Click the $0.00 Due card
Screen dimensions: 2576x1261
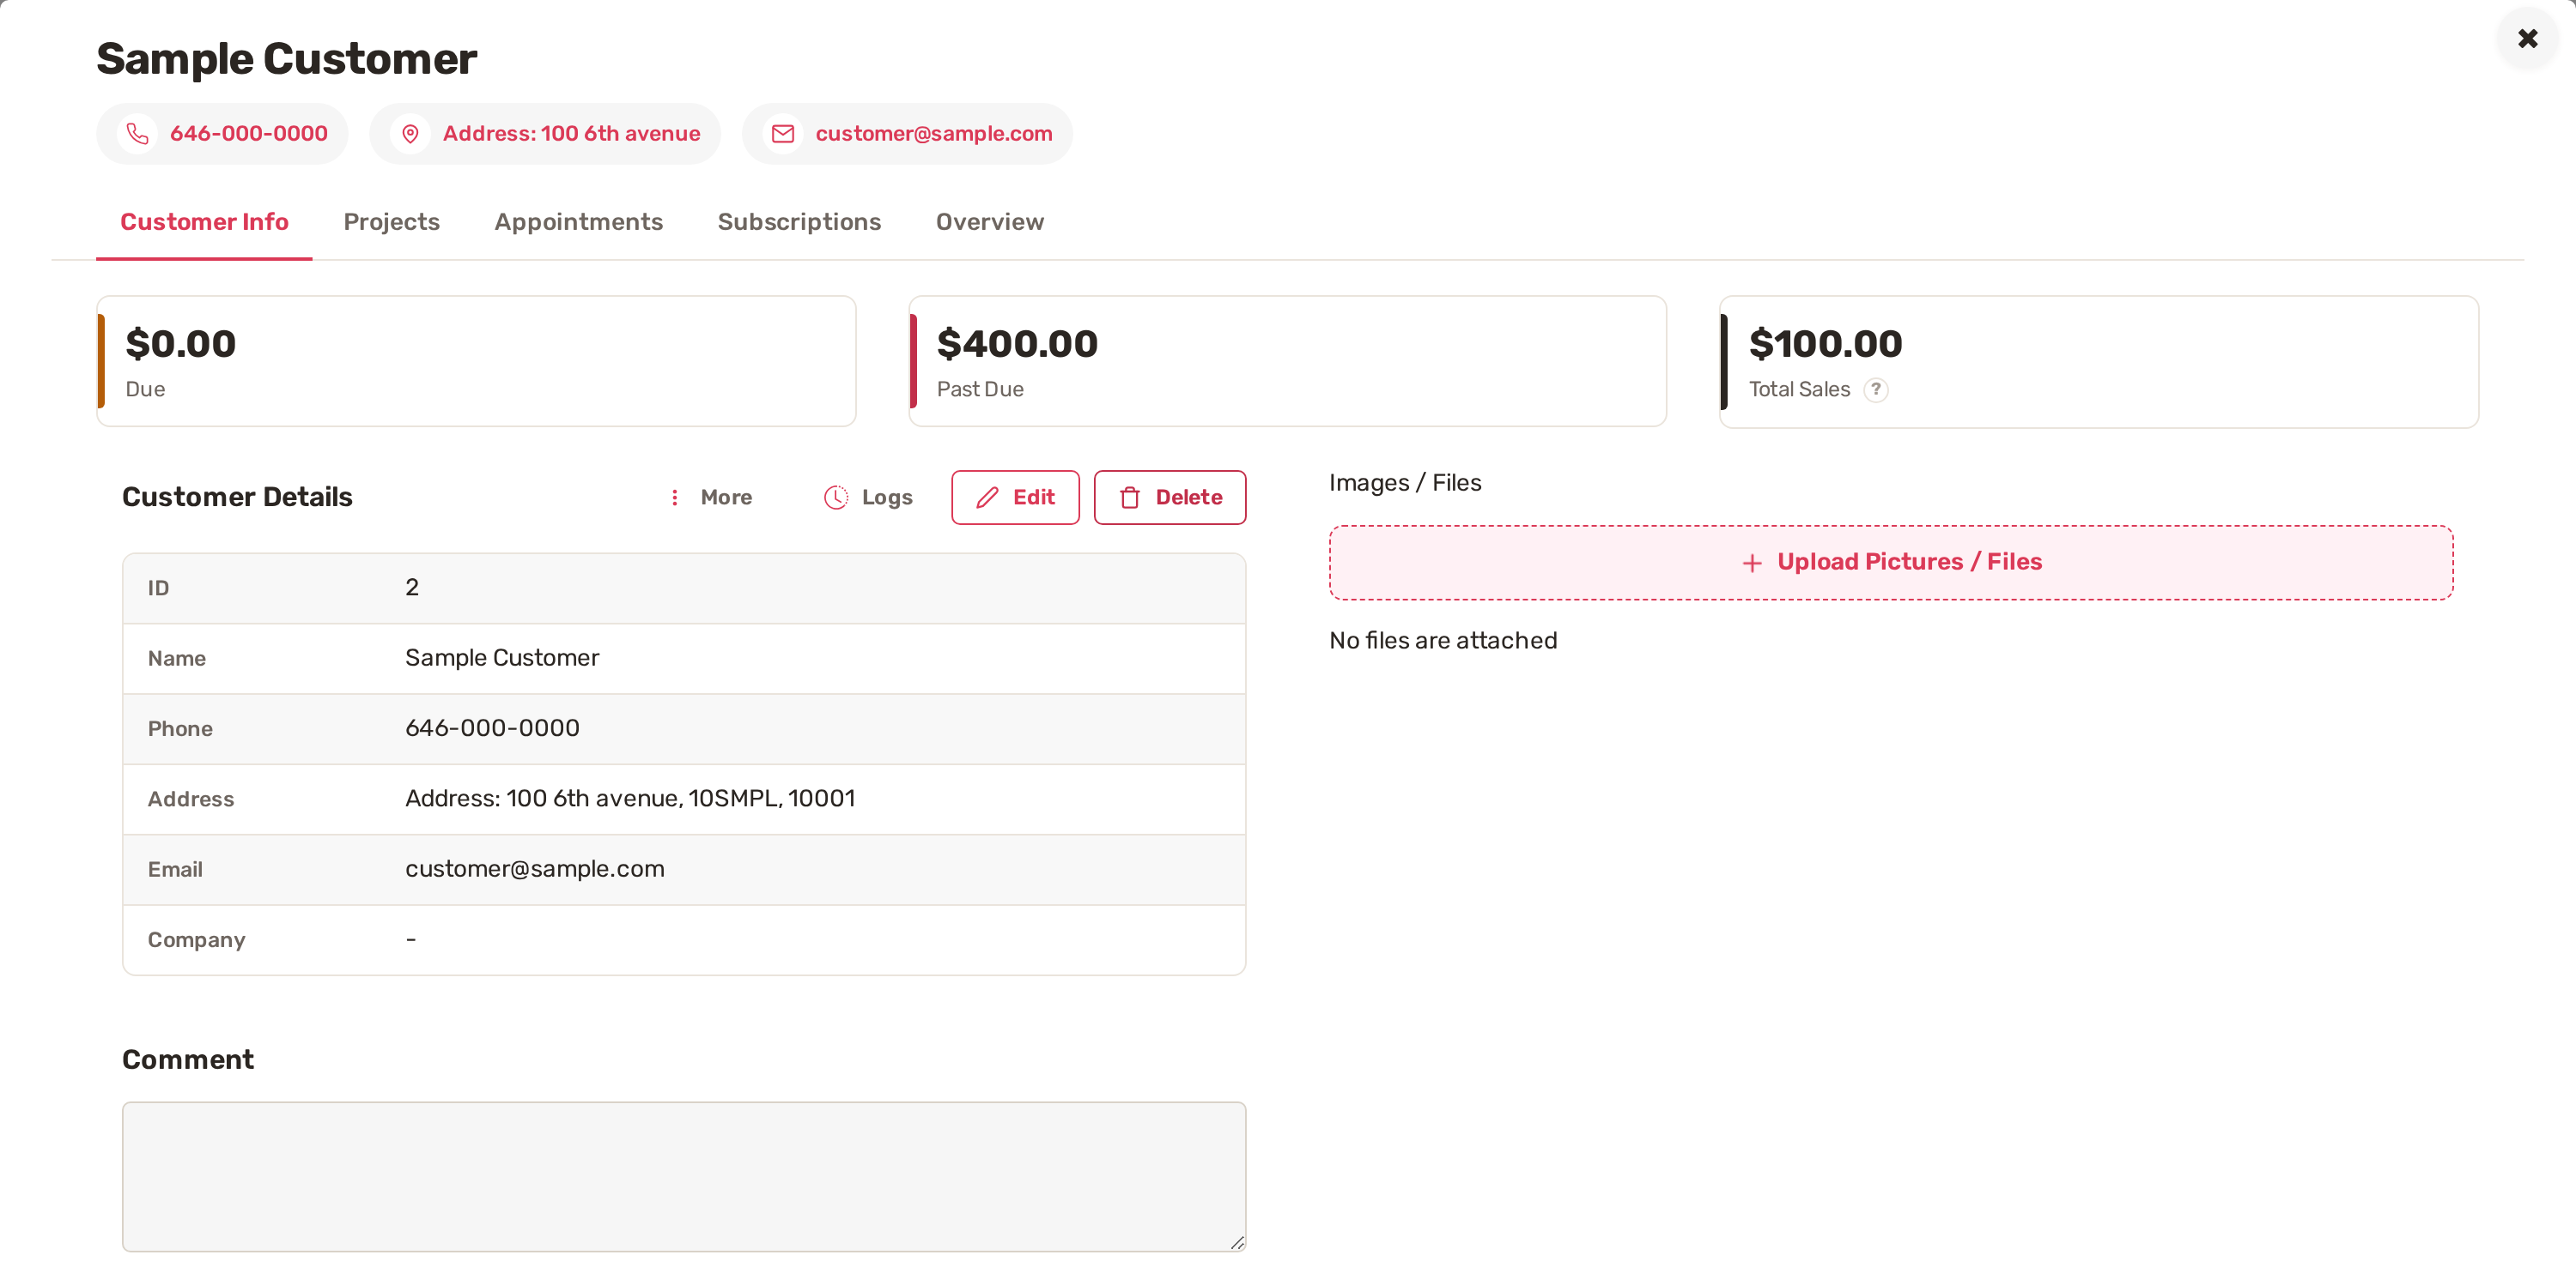pyautogui.click(x=476, y=360)
